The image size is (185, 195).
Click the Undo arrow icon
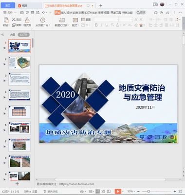coord(43,13)
